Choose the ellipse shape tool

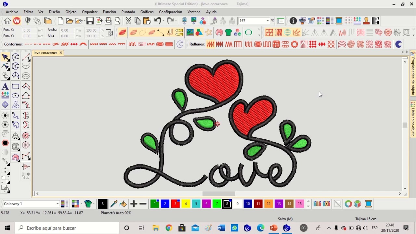[x=15, y=96]
